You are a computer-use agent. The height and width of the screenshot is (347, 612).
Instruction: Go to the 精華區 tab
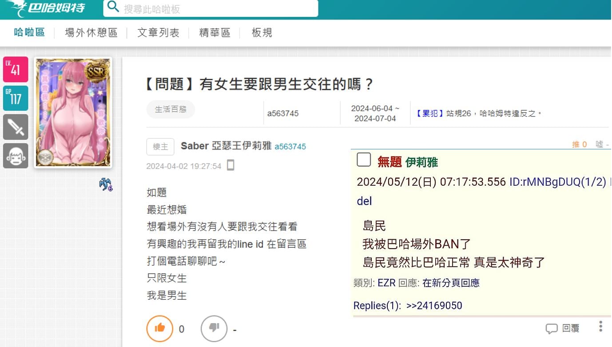(215, 33)
